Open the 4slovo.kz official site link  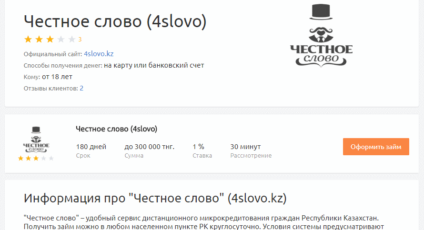99,54
